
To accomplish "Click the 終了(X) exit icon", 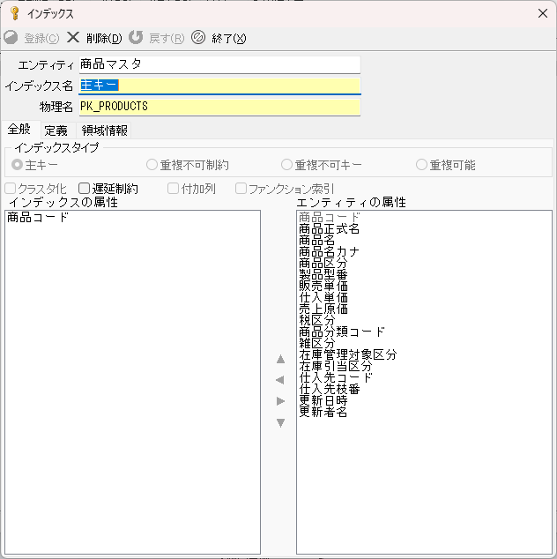I will pyautogui.click(x=198, y=37).
